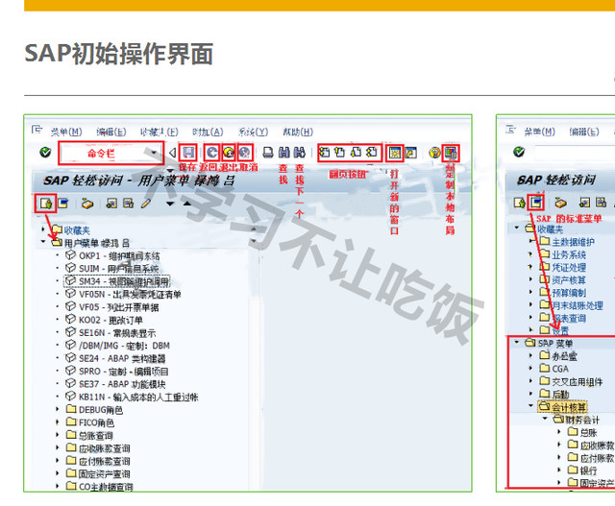Click SAP Menu icon in left window
615x506 pixels.
(x=62, y=204)
